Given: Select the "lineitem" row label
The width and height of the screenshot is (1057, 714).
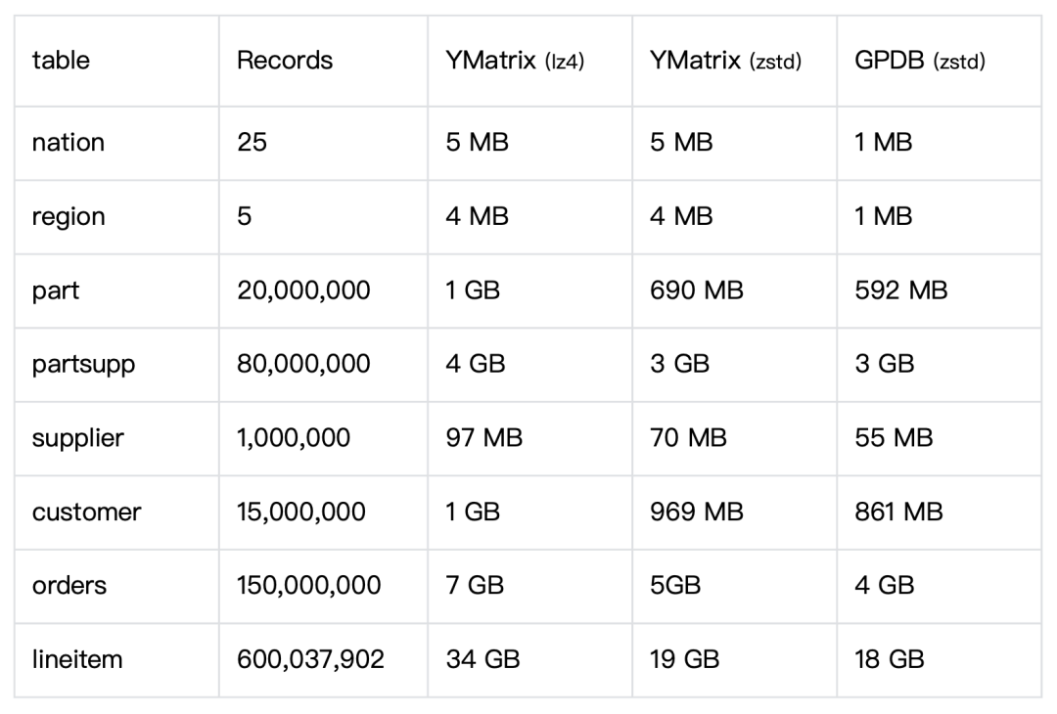Looking at the screenshot, I should pyautogui.click(x=77, y=659).
